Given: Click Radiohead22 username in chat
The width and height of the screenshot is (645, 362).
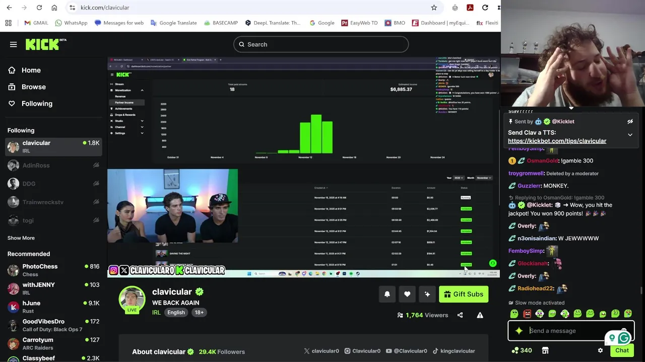Looking at the screenshot, I should (x=536, y=289).
